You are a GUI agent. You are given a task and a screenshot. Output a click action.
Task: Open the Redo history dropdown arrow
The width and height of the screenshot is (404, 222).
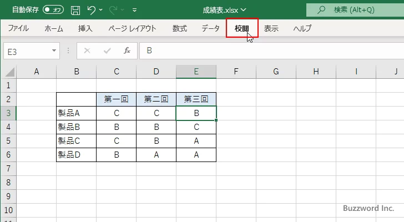point(123,10)
